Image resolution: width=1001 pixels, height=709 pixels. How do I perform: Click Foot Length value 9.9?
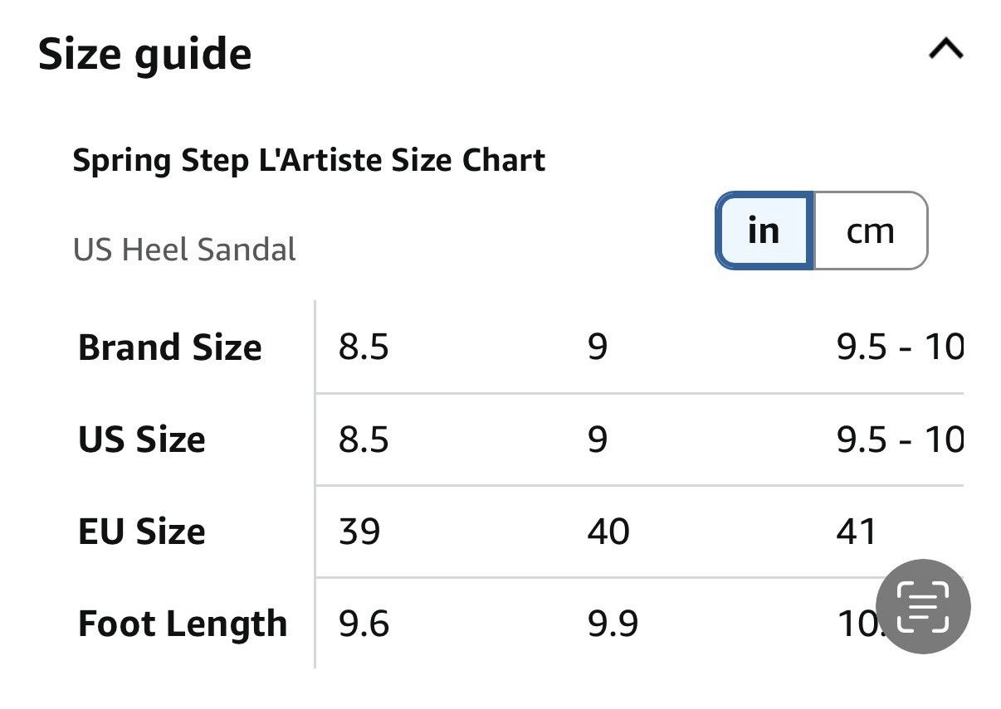point(613,624)
